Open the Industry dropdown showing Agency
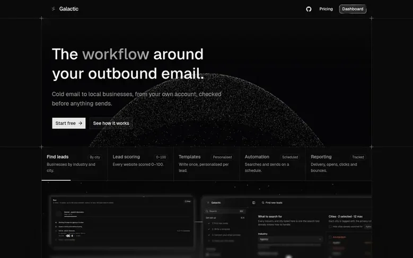 (290, 239)
